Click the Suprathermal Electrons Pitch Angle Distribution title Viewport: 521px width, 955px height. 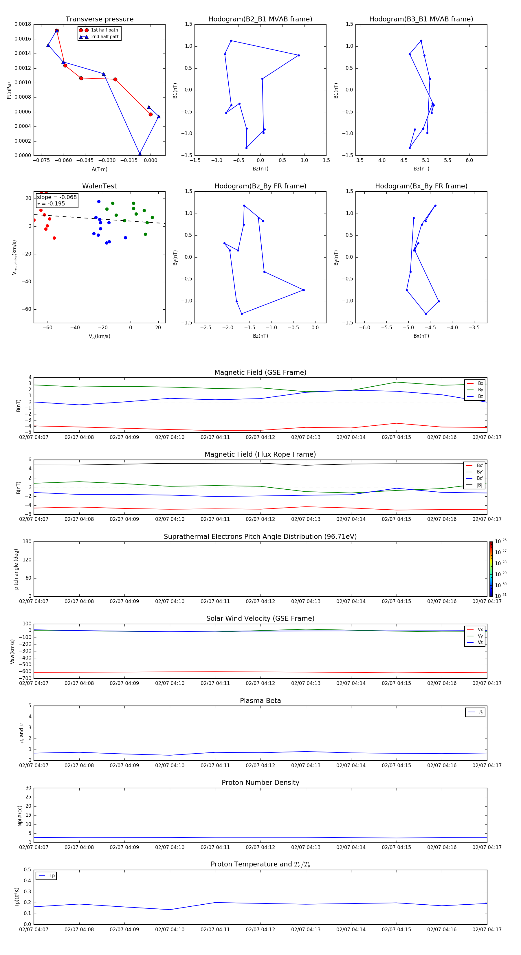pos(260,537)
